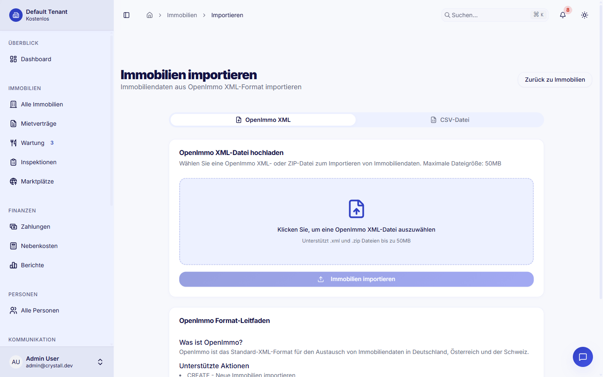Viewport: 603px width, 377px height.
Task: Click the Immobilien importieren button
Action: click(x=356, y=279)
